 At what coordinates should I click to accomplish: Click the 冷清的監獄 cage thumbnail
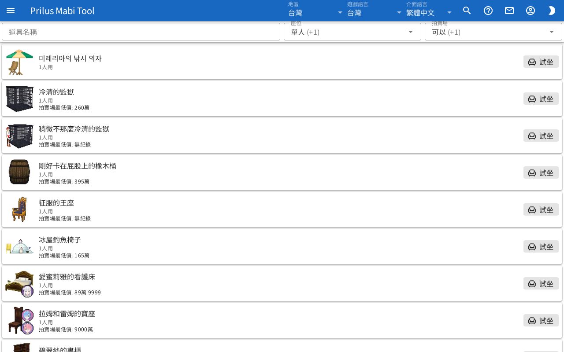click(19, 99)
